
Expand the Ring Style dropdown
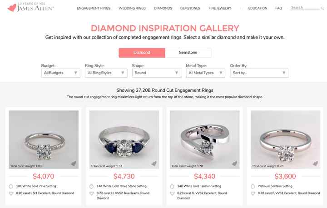(x=106, y=73)
